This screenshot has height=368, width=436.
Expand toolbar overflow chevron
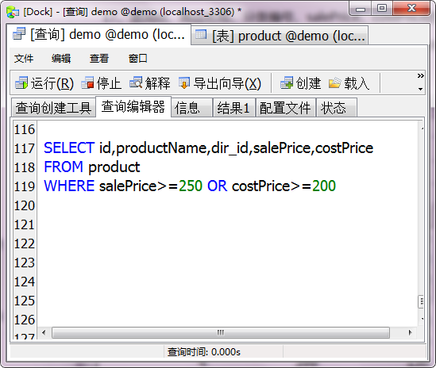(421, 75)
